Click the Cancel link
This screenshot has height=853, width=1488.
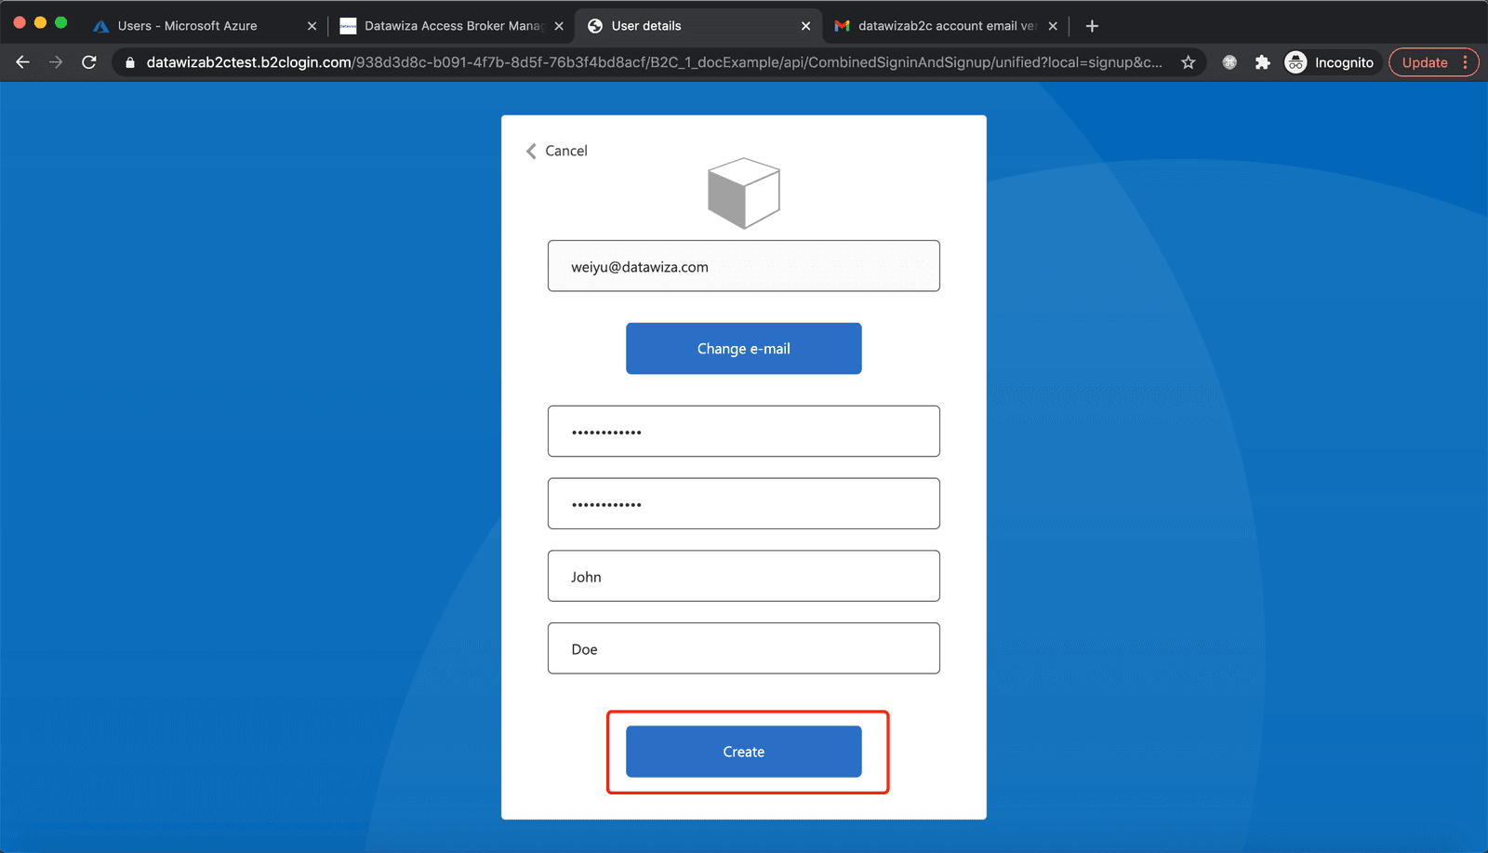click(x=565, y=151)
